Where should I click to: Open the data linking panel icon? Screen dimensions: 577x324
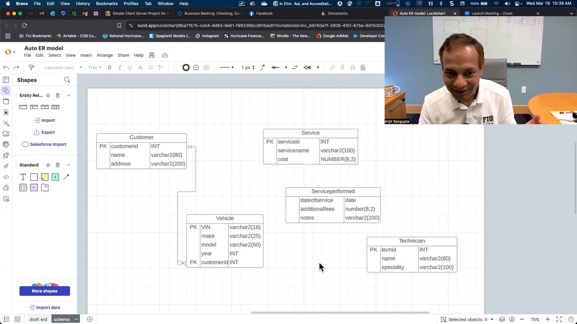tap(6, 145)
